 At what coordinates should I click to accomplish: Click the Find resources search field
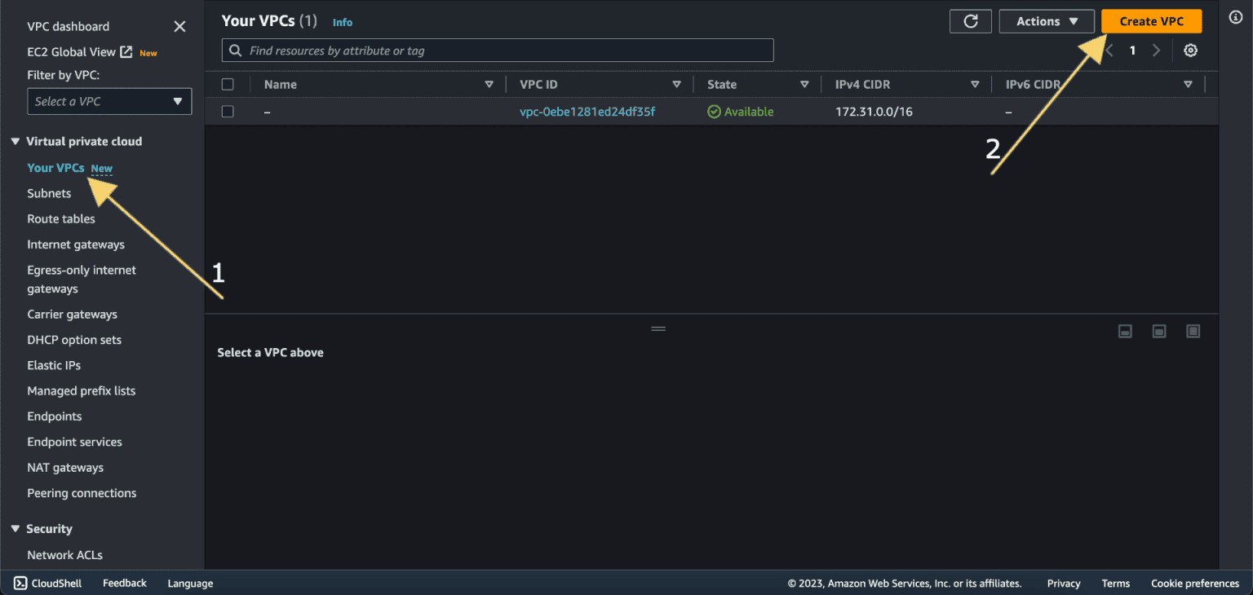[x=498, y=50]
